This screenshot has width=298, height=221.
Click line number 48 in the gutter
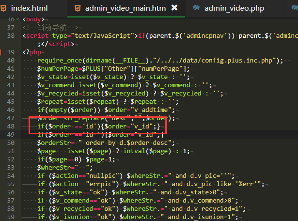click(11, 126)
